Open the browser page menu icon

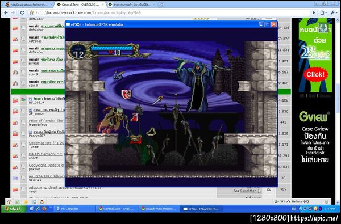point(323,13)
